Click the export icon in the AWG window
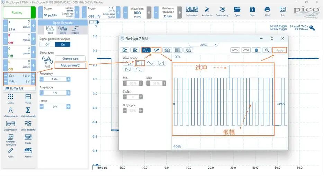324x176 pixels. [x=125, y=50]
